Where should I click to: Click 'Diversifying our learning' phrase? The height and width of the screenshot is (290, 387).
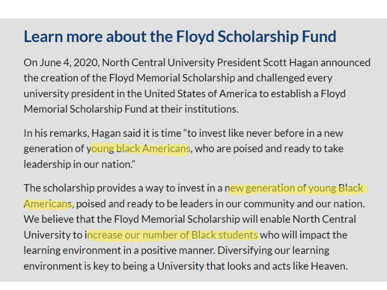click(x=273, y=250)
